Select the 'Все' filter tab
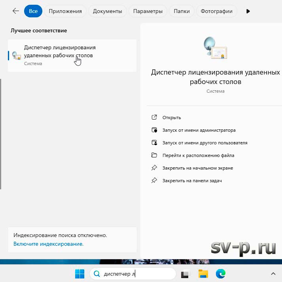Screen dimensions: 282x282 pyautogui.click(x=33, y=11)
